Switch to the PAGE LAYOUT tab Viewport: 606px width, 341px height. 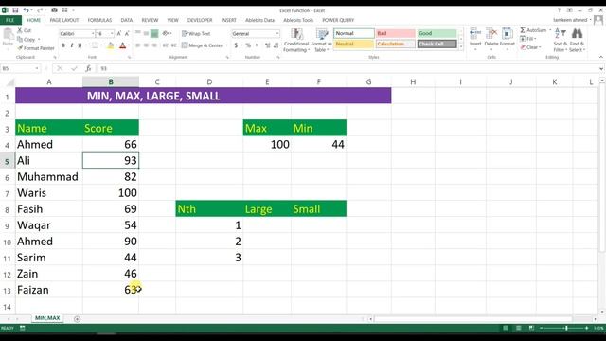click(x=64, y=20)
